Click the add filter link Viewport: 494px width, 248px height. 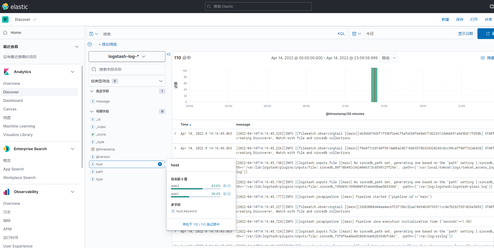coord(108,44)
